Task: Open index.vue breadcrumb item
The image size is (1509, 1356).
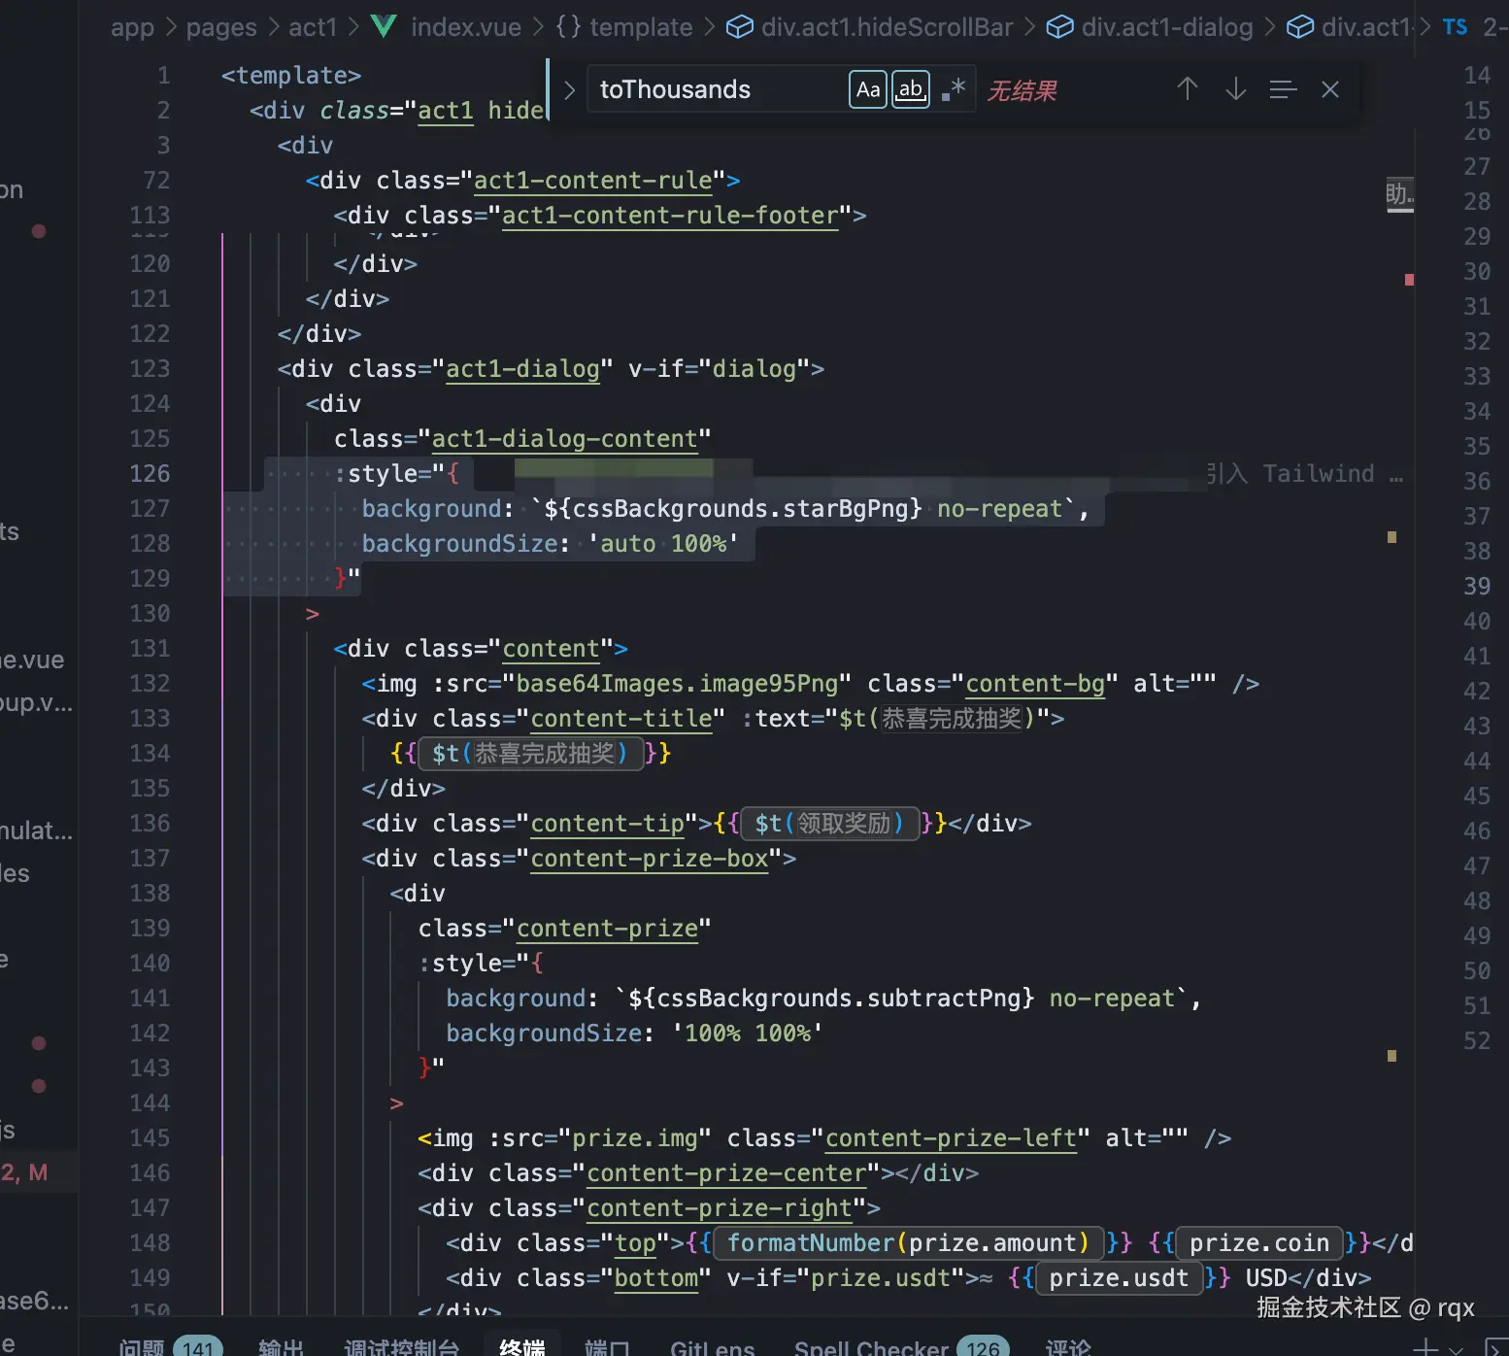Action: click(x=465, y=27)
